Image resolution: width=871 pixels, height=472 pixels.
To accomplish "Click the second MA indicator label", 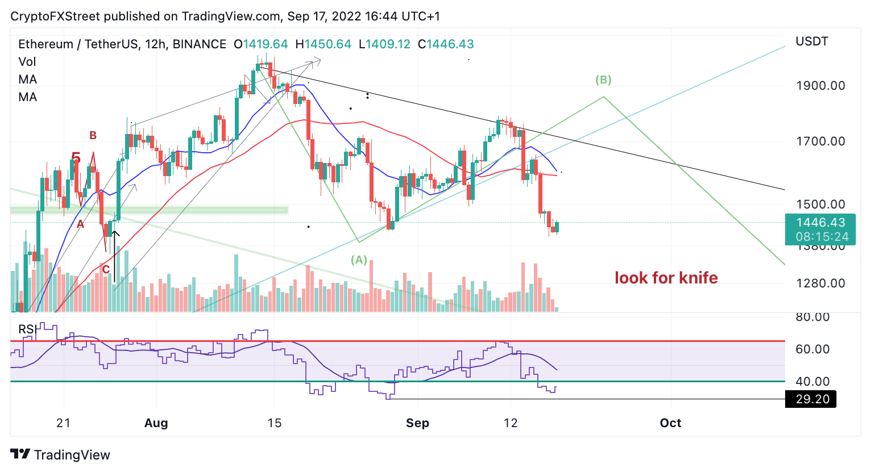I will [27, 97].
